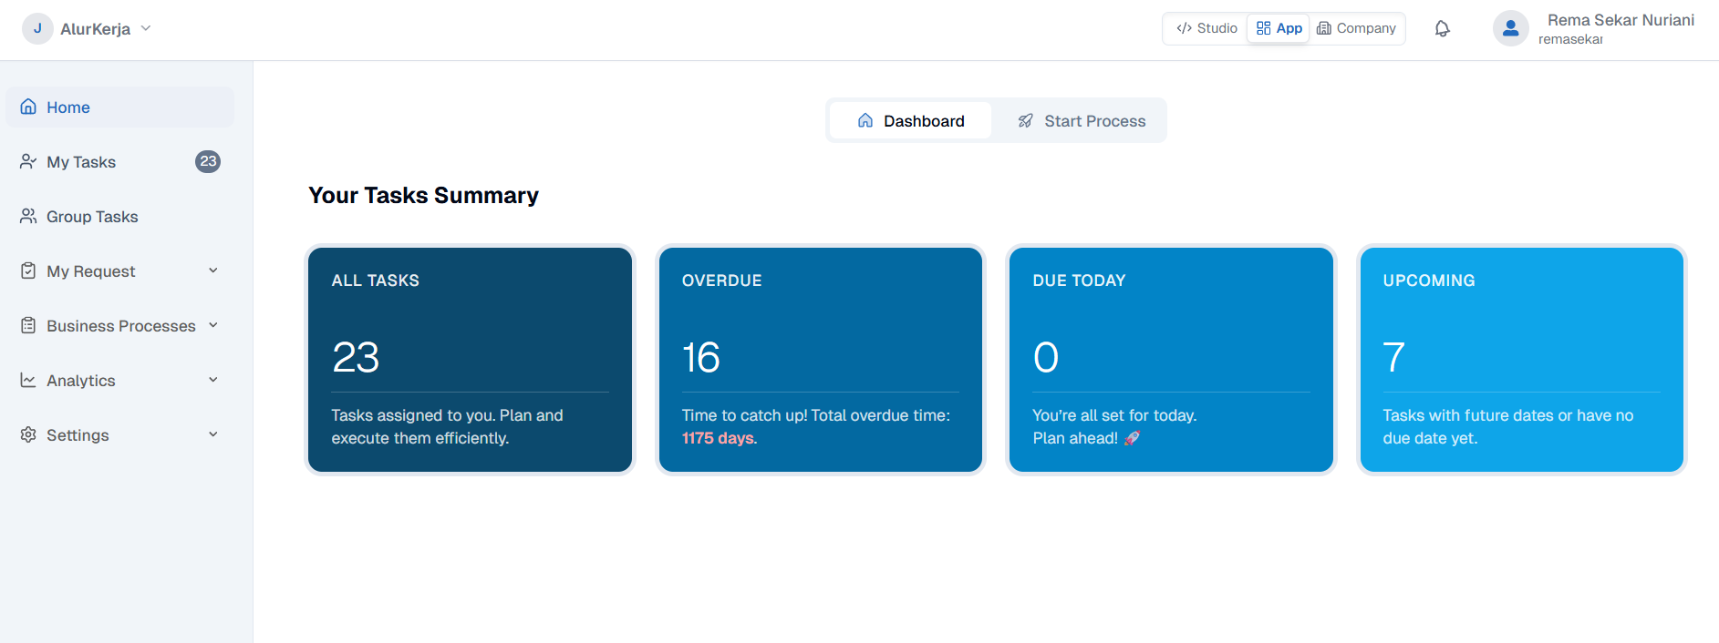Viewport: 1719px width, 643px height.
Task: Click the Business Processes clipboard icon
Action: pos(29,326)
